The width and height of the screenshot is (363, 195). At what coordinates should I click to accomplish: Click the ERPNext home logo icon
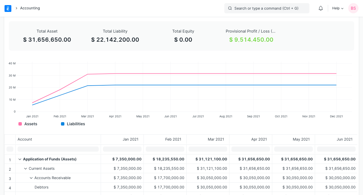coord(8,8)
